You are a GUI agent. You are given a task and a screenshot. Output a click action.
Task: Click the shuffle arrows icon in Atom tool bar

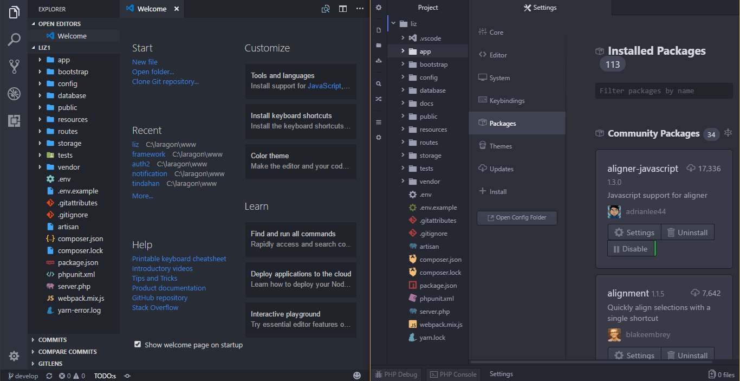click(x=379, y=99)
